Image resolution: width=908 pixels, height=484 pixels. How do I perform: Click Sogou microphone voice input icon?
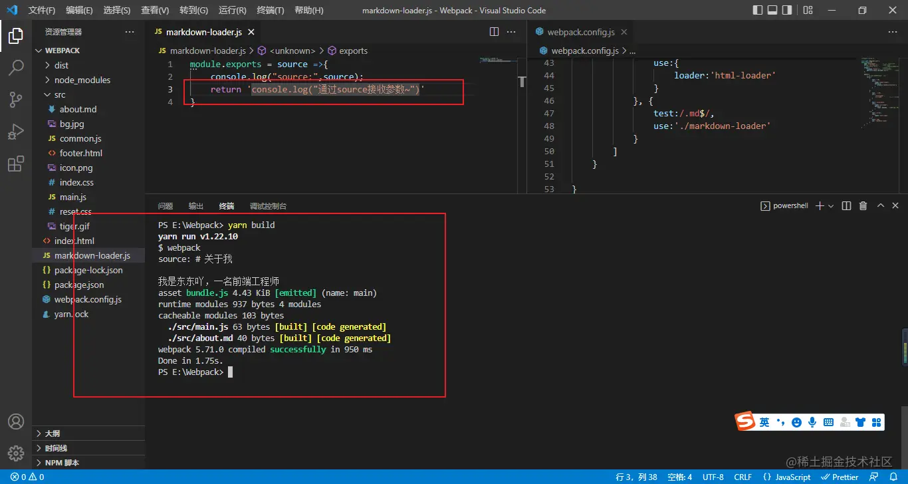(x=812, y=422)
